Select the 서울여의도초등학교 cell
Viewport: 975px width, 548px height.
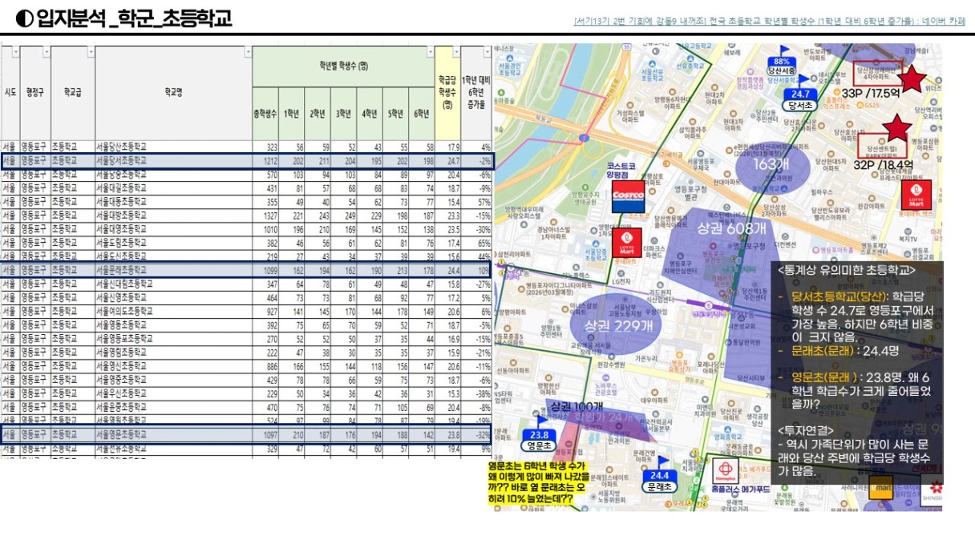pyautogui.click(x=173, y=312)
